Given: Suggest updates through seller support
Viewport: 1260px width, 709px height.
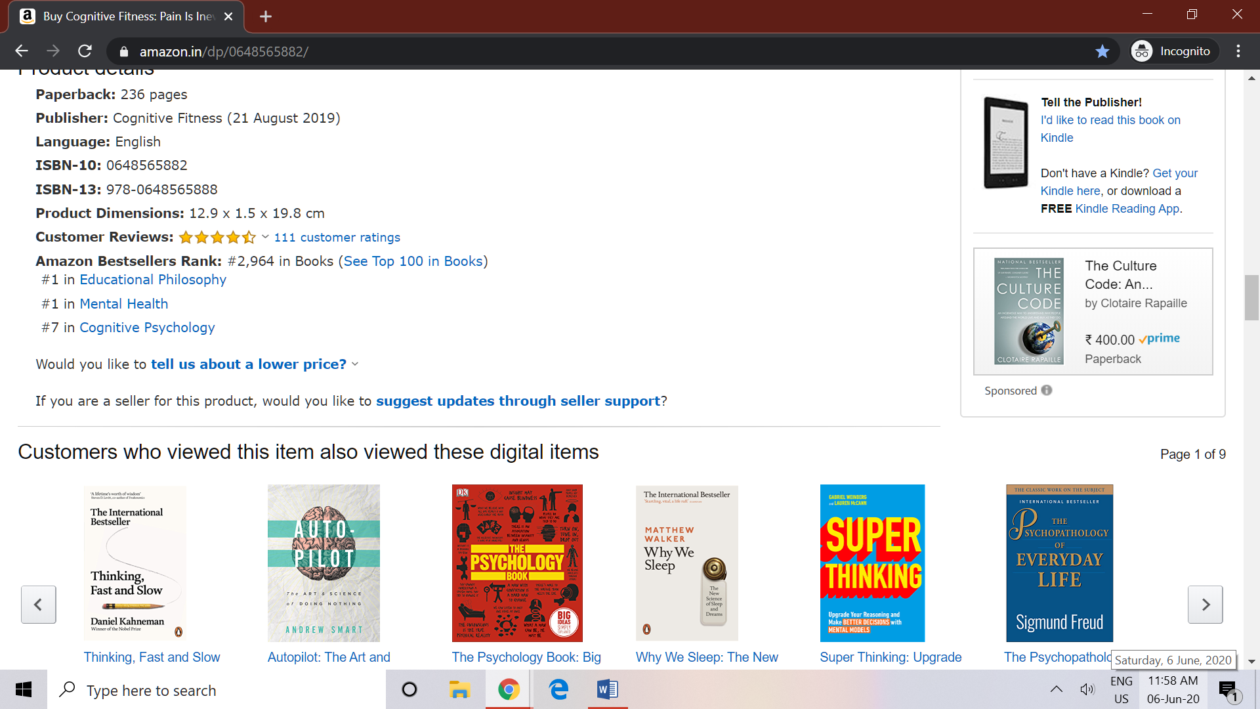Looking at the screenshot, I should (x=518, y=401).
